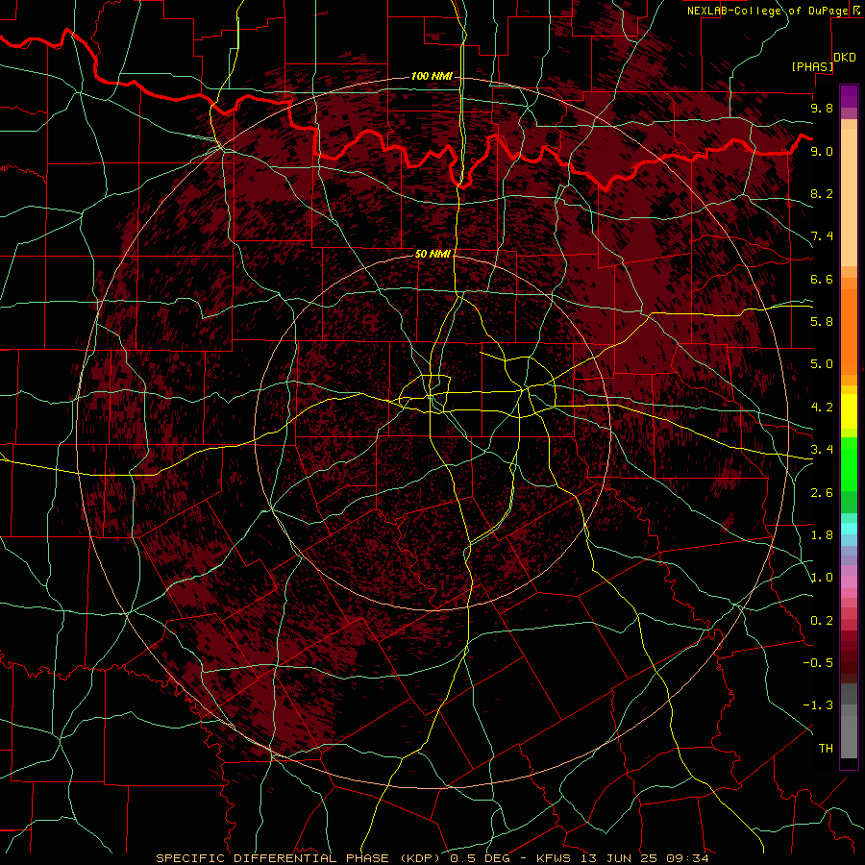Click the Specific Differential Phase caption text
The image size is (865, 865).
432,858
